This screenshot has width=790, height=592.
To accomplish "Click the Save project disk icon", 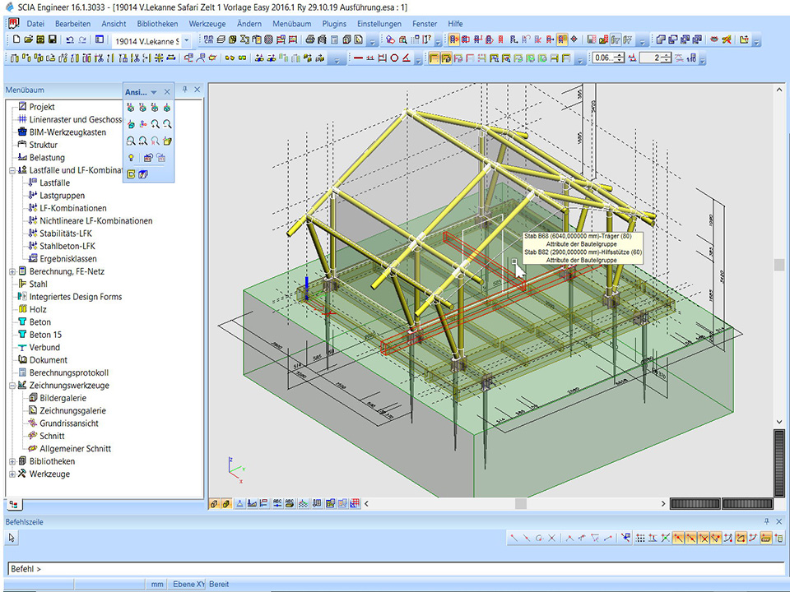I will tap(53, 39).
